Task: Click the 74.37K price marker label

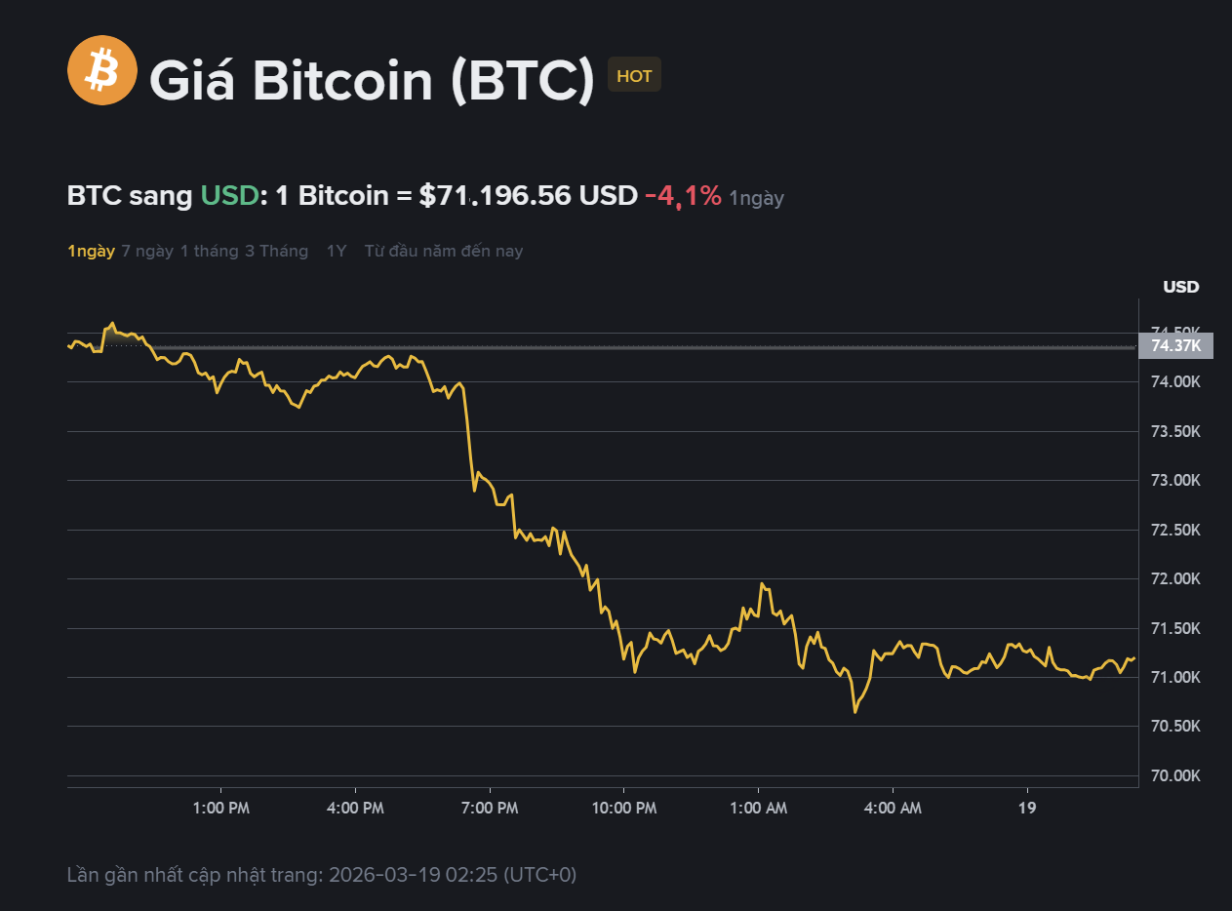Action: (1175, 345)
